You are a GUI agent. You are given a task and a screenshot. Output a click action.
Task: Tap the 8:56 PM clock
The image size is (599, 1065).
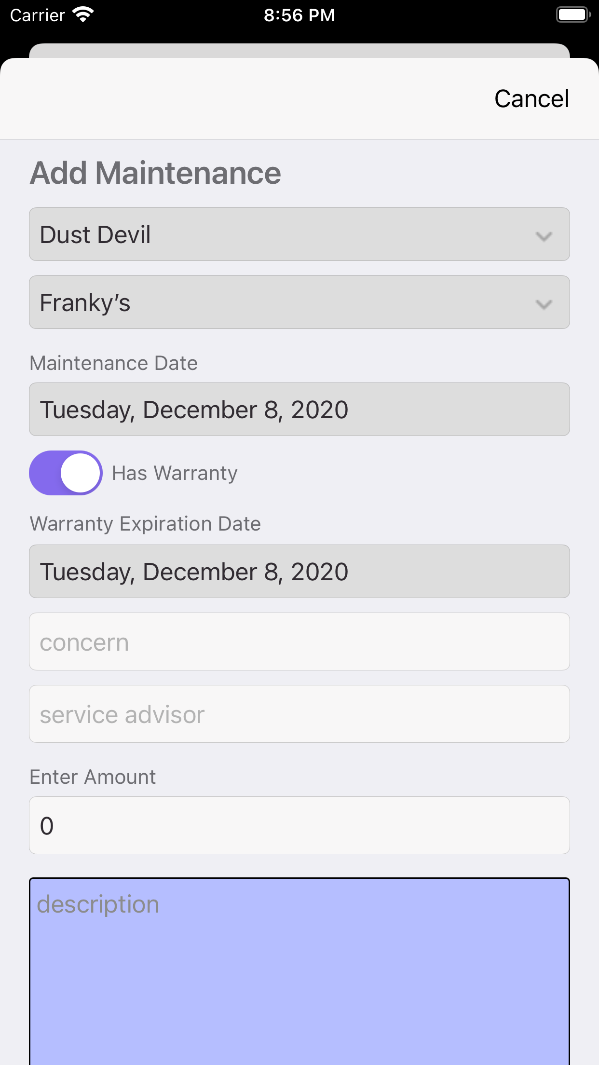point(299,15)
